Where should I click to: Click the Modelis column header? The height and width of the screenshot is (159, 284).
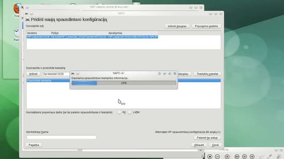(32, 33)
